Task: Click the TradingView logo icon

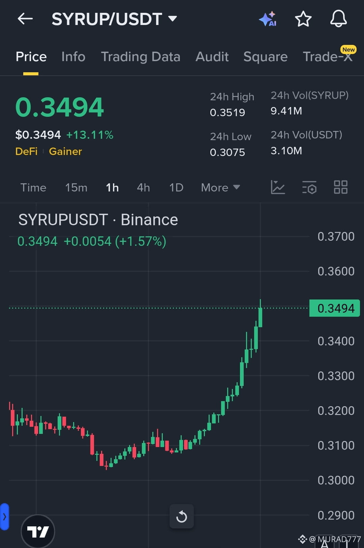Action: [38, 531]
